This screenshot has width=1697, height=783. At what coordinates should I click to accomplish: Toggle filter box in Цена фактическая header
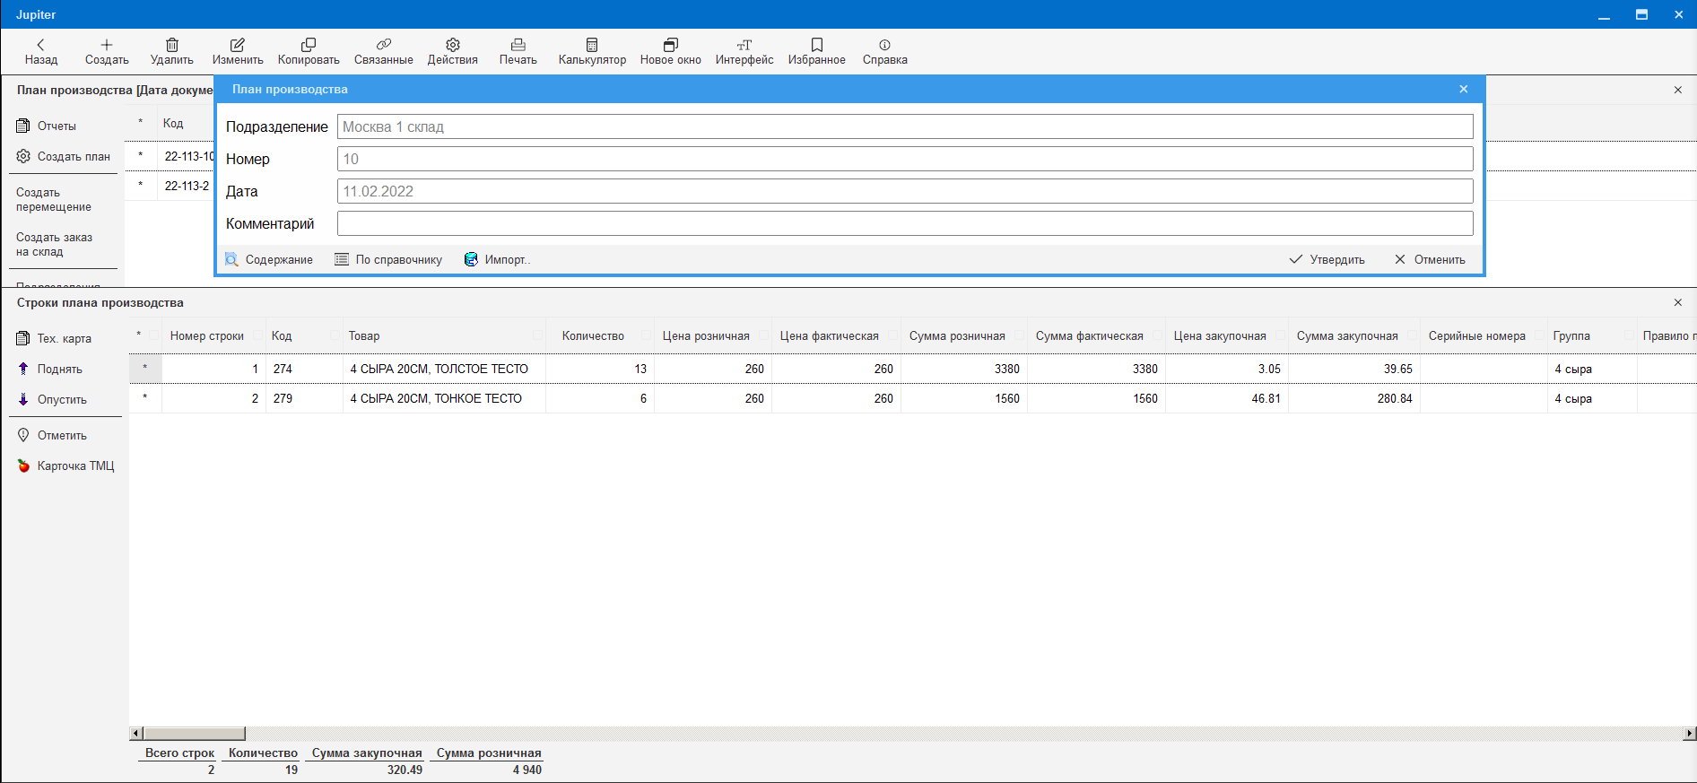point(892,335)
